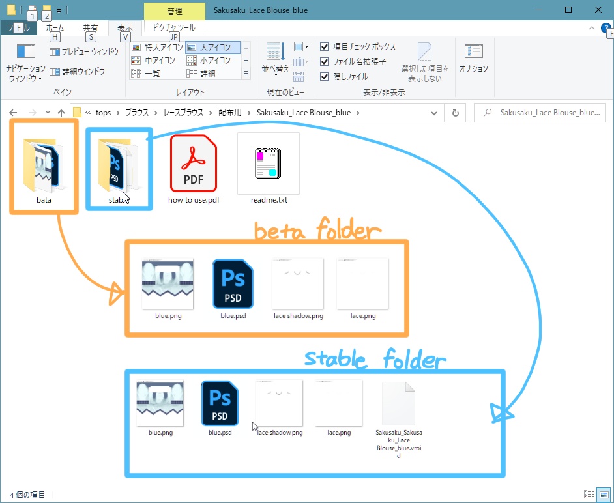Select List (一覧) layout

[145, 73]
